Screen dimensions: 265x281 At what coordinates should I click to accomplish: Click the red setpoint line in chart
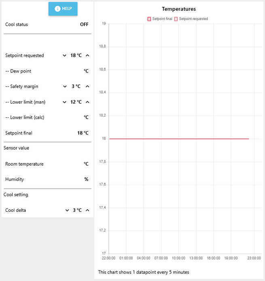pos(179,139)
